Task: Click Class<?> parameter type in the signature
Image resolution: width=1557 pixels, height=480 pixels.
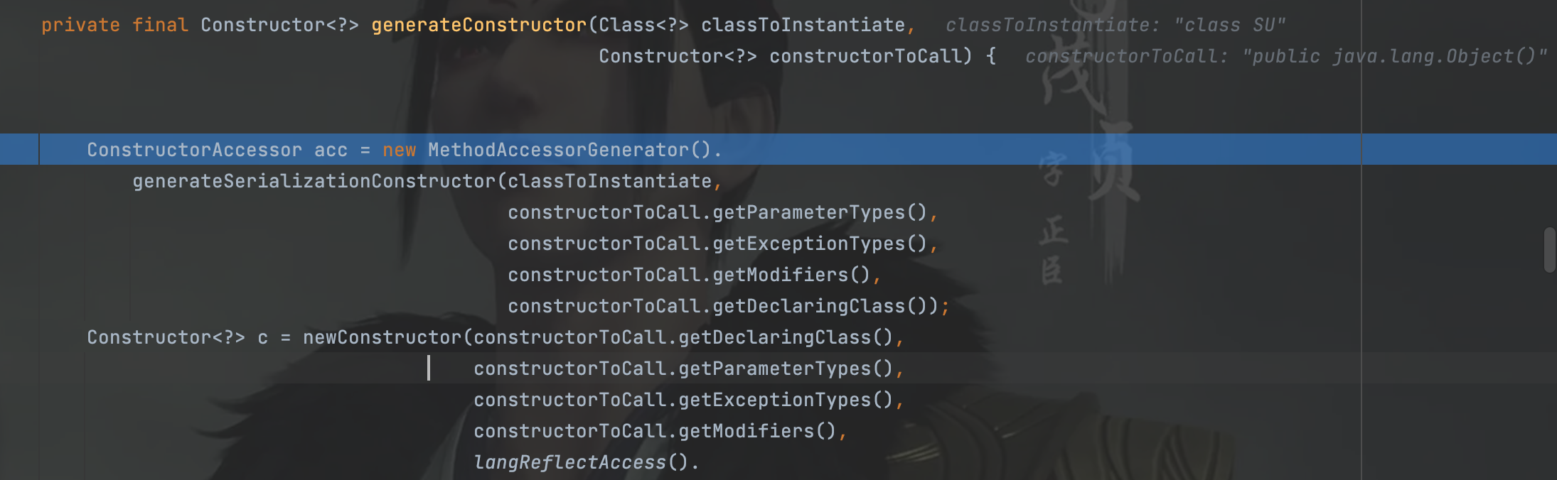Action: (644, 25)
